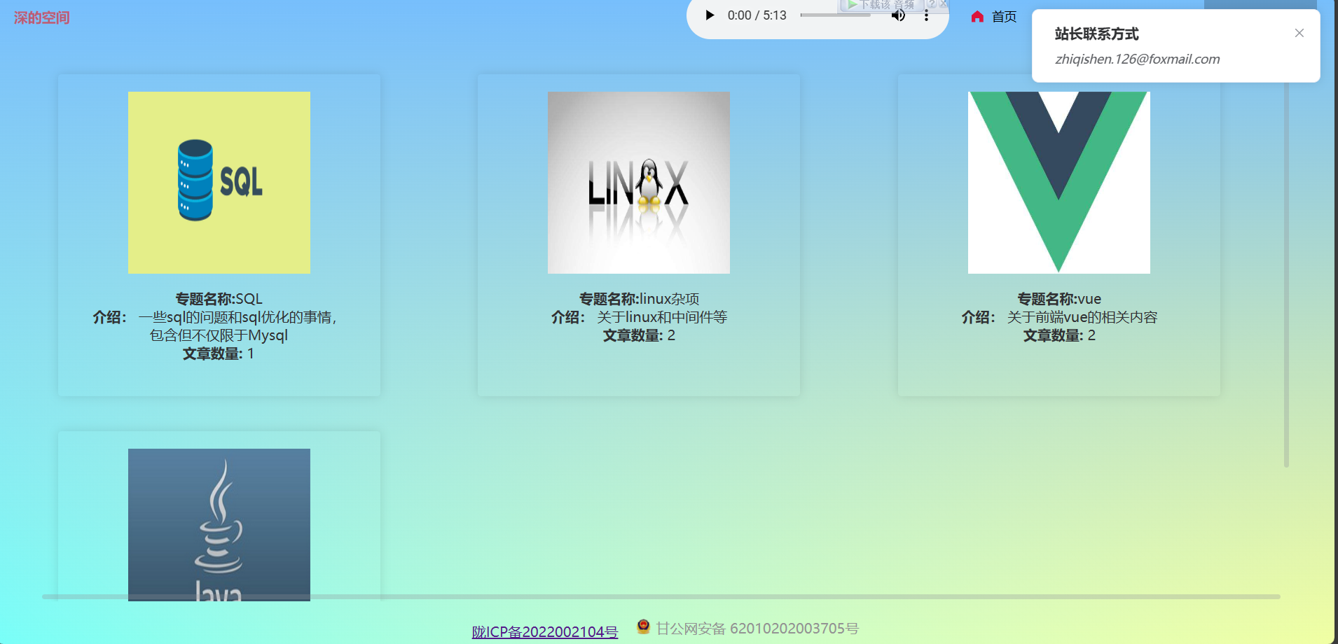Click the 专题名称:SQL title
Screen dimensions: 1338x644
click(x=219, y=299)
